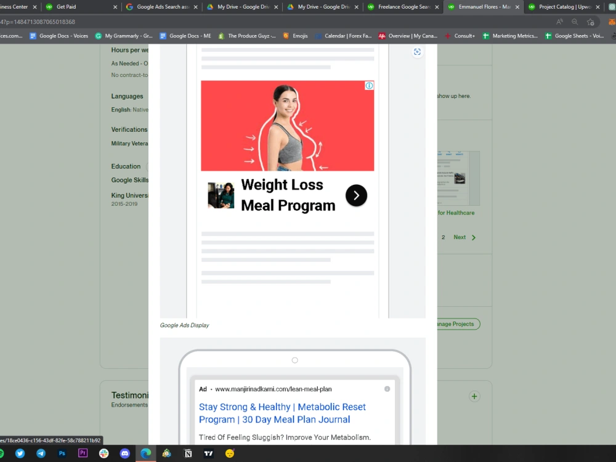Viewport: 616px width, 462px height.
Task: Click the 2015-2019 education dates
Action: (124, 204)
